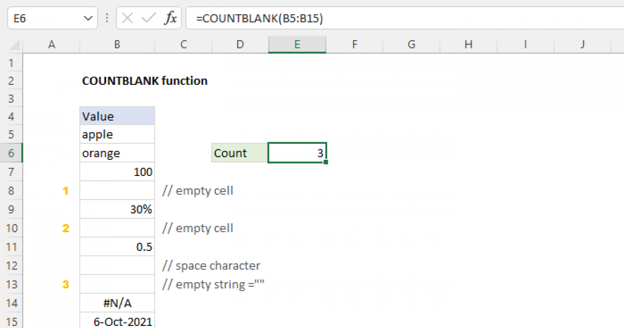
Task: Select column E header
Action: pos(297,45)
